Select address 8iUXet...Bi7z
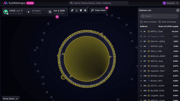Viewport: 180px width, 101px height. (156, 81)
